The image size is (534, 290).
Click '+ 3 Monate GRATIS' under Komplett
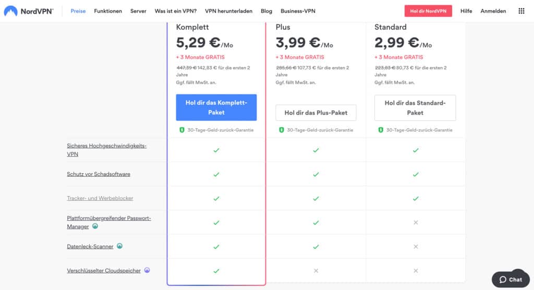click(200, 57)
